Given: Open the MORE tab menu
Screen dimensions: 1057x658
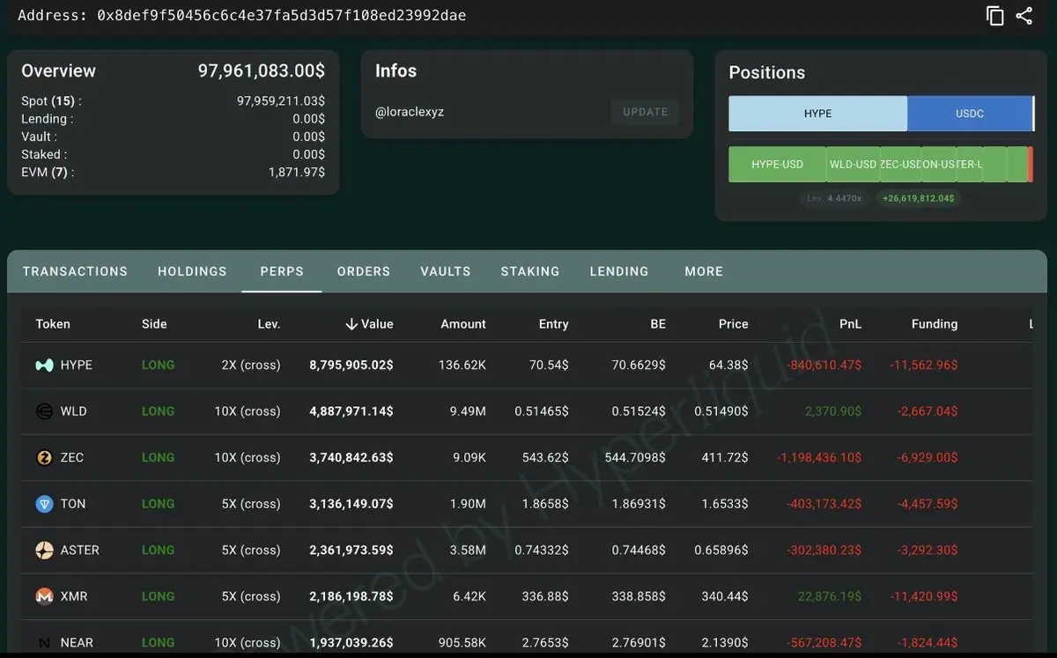Looking at the screenshot, I should click(704, 271).
